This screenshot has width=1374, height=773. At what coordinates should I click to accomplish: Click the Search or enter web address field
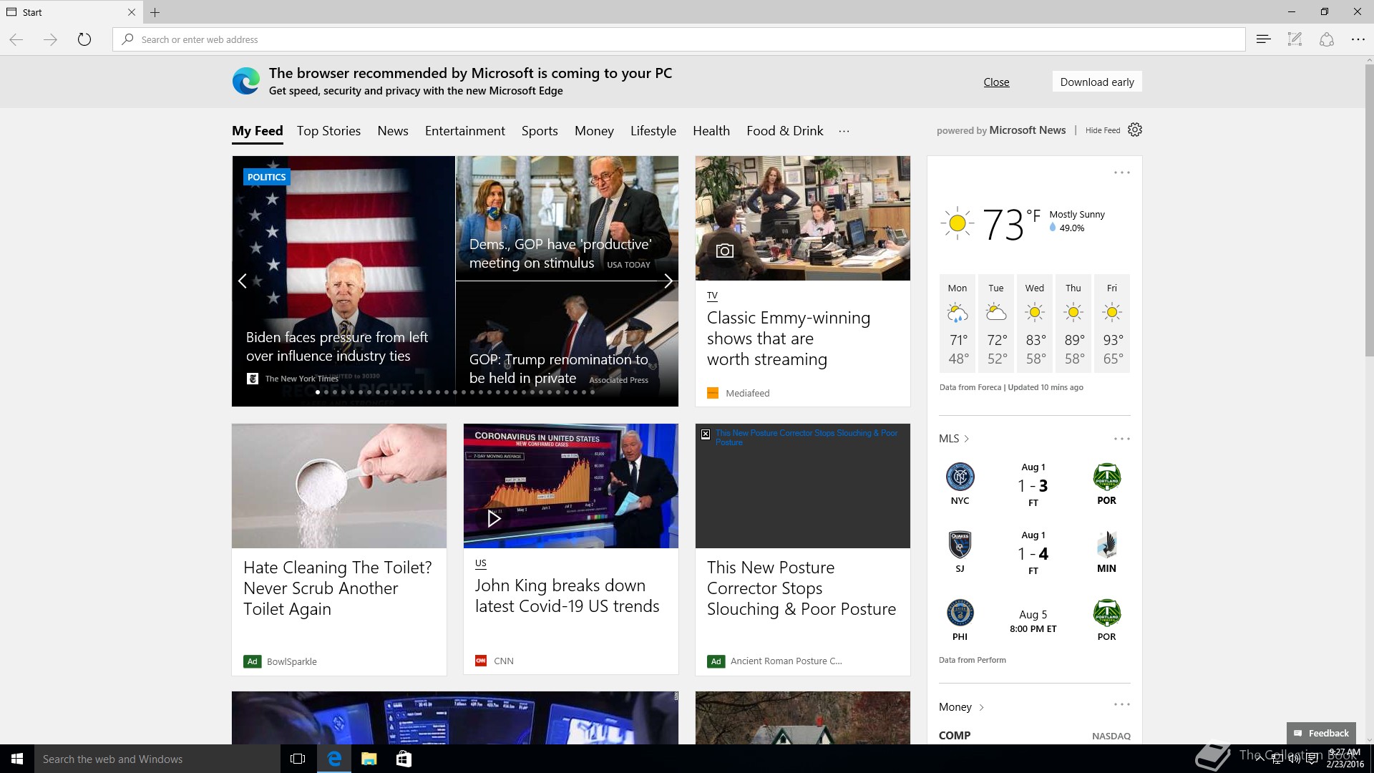pyautogui.click(x=678, y=39)
